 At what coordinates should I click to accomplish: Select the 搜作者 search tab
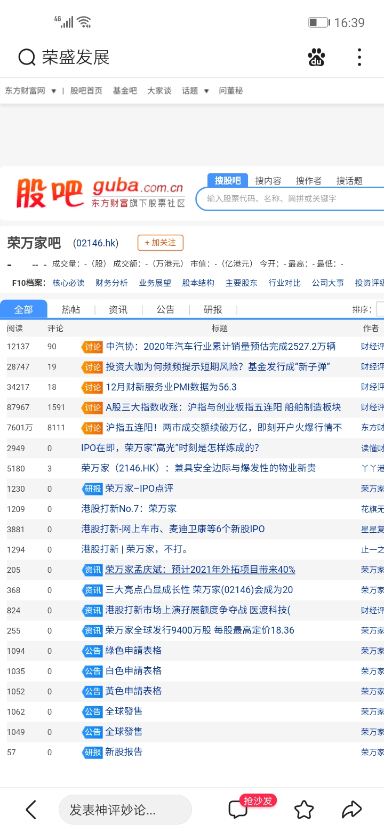309,181
